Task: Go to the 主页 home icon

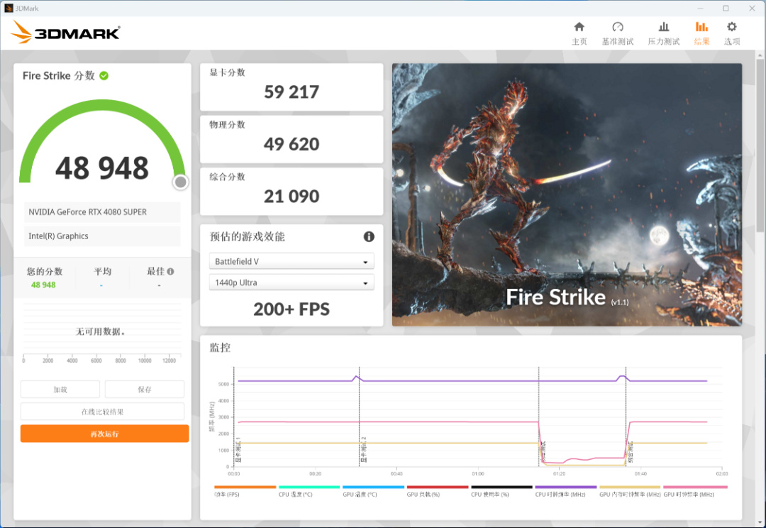Action: (579, 26)
